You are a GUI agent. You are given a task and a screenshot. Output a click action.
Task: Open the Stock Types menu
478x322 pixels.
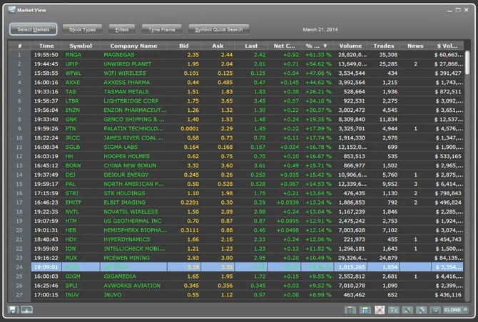[82, 29]
